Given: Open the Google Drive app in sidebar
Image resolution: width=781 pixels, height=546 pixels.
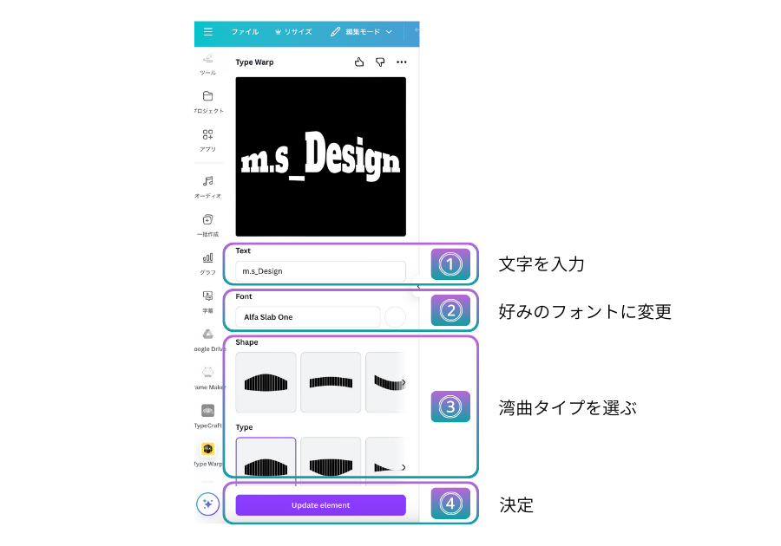Looking at the screenshot, I should [208, 339].
